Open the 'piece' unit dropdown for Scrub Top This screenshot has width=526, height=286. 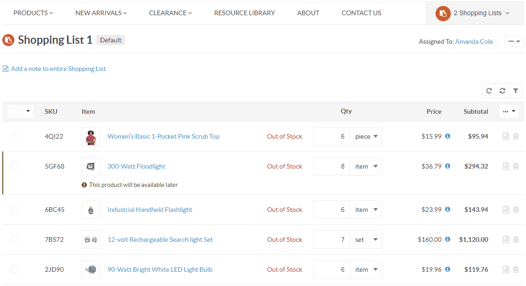(x=366, y=136)
